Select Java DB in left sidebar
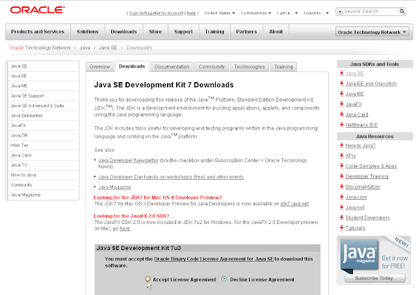 pyautogui.click(x=43, y=135)
